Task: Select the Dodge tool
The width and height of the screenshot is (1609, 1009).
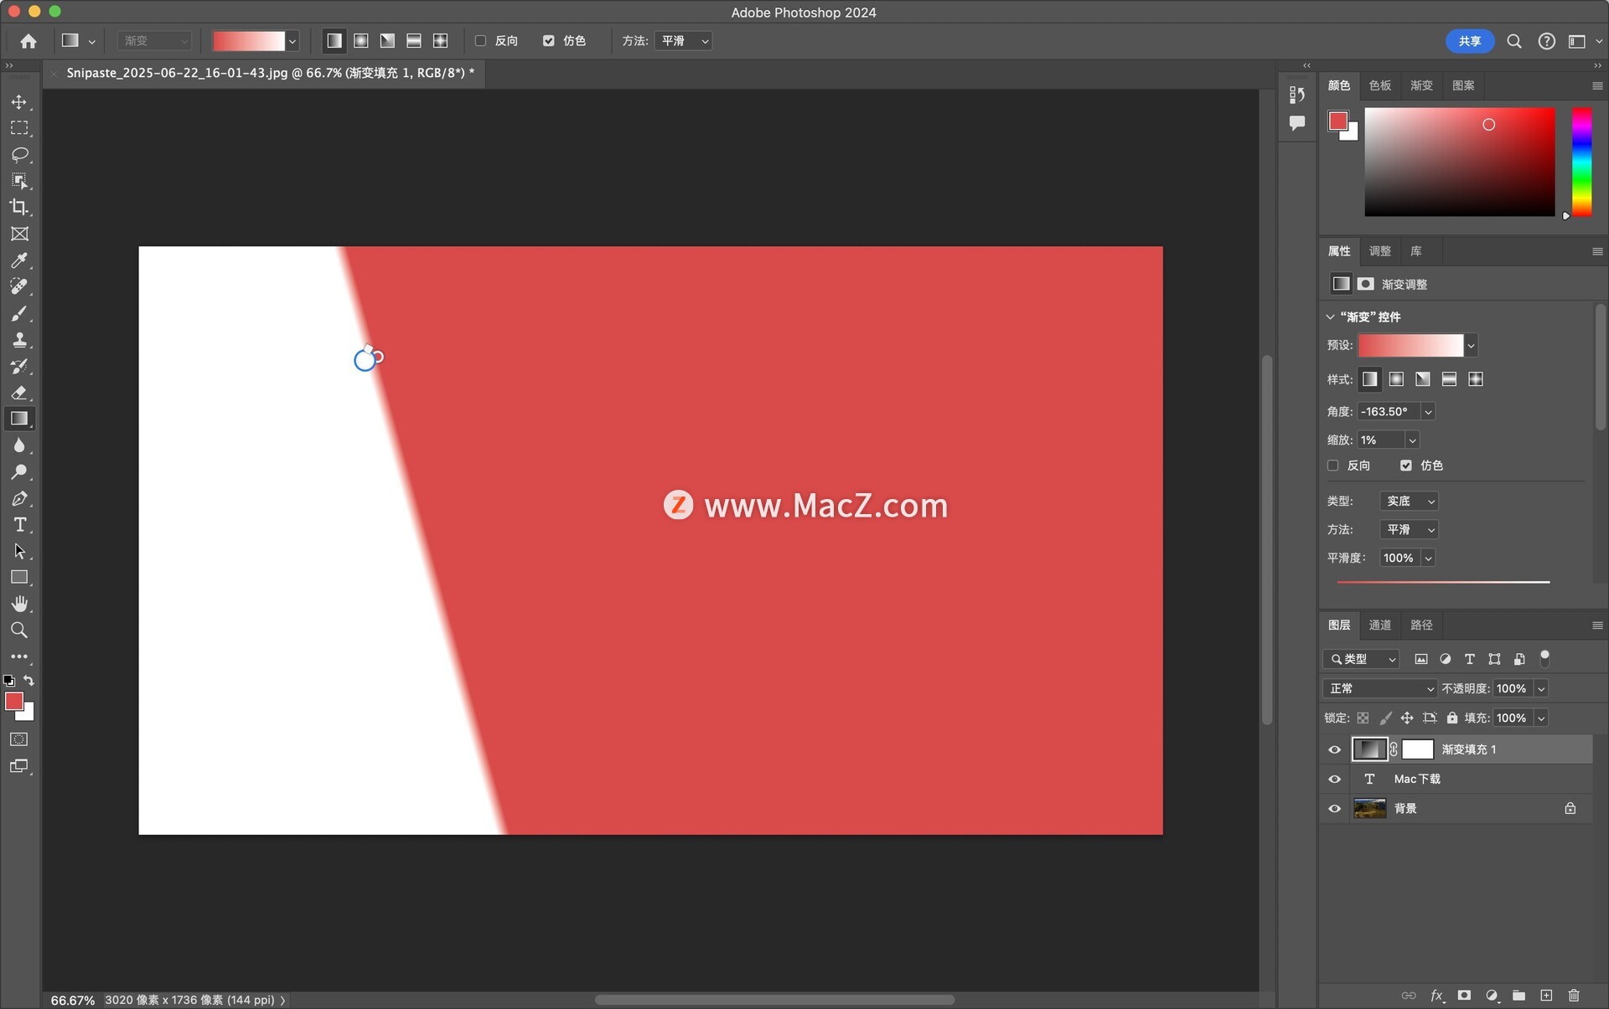Action: click(19, 472)
